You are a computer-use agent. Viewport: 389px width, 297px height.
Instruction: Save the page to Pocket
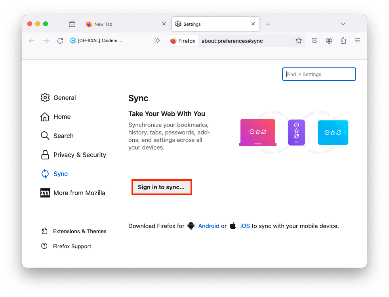pos(315,40)
